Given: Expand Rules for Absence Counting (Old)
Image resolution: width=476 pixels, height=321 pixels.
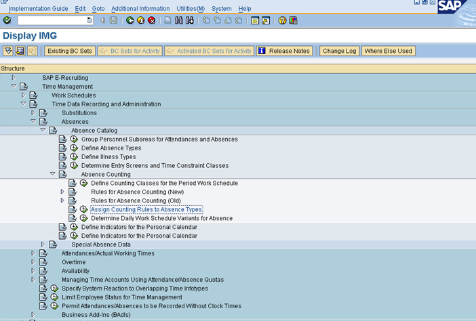Looking at the screenshot, I should 62,200.
